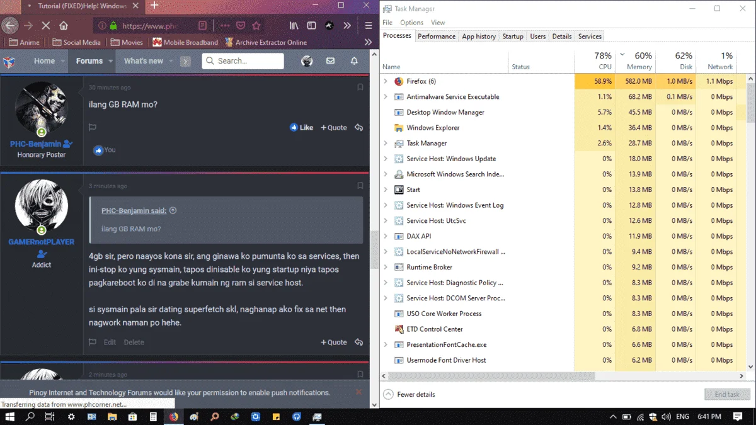The height and width of the screenshot is (425, 756).
Task: Open Archive Extractor Online bookmark
Action: click(x=265, y=42)
